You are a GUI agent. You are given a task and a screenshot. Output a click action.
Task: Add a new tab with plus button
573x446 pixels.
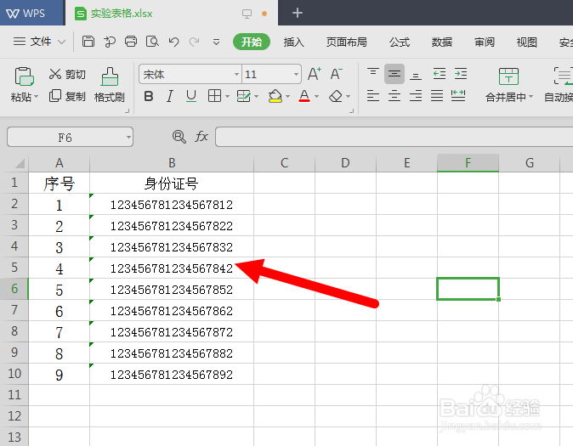[298, 13]
